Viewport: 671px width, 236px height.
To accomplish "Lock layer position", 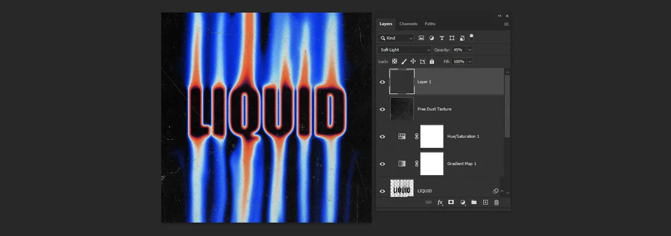I will pos(413,61).
